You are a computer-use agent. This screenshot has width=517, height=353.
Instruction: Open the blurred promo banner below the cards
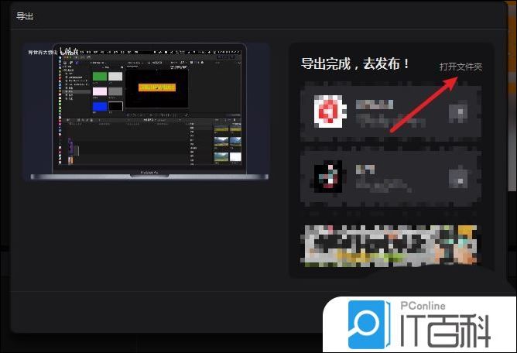click(390, 245)
